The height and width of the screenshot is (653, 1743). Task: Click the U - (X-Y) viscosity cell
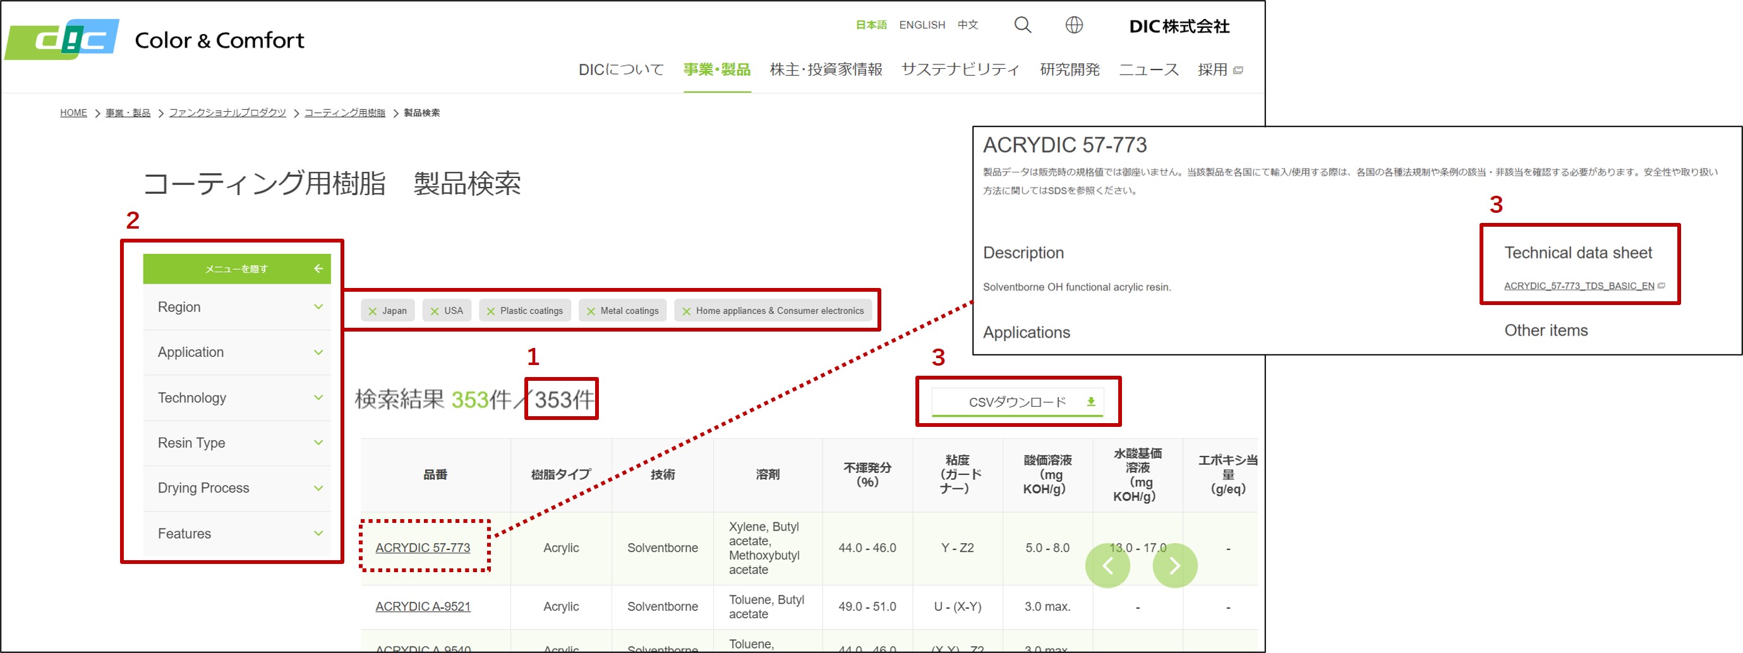[958, 607]
